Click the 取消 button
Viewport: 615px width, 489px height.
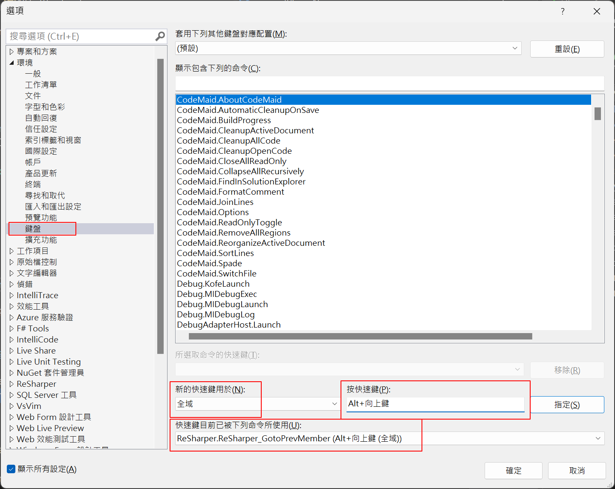[x=577, y=471]
